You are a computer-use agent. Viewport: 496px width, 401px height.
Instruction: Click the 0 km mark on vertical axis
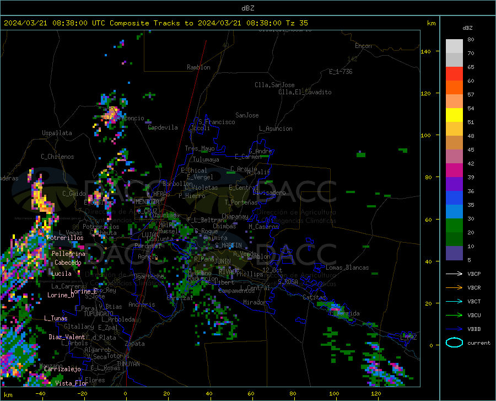[x=431, y=345]
